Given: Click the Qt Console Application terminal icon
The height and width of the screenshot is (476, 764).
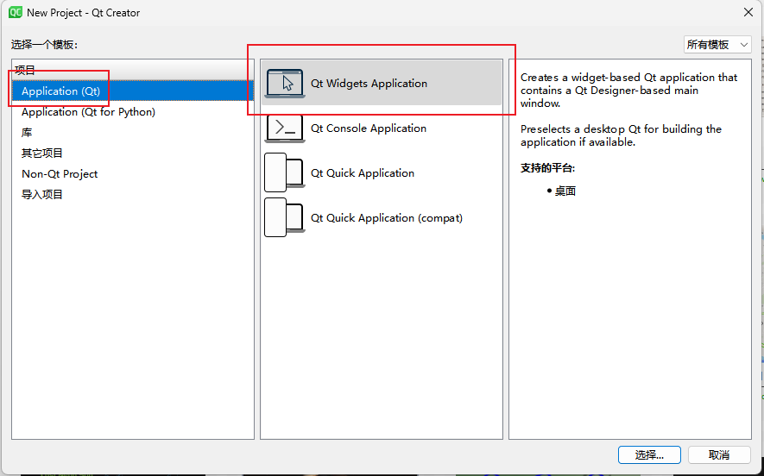Looking at the screenshot, I should click(x=285, y=128).
